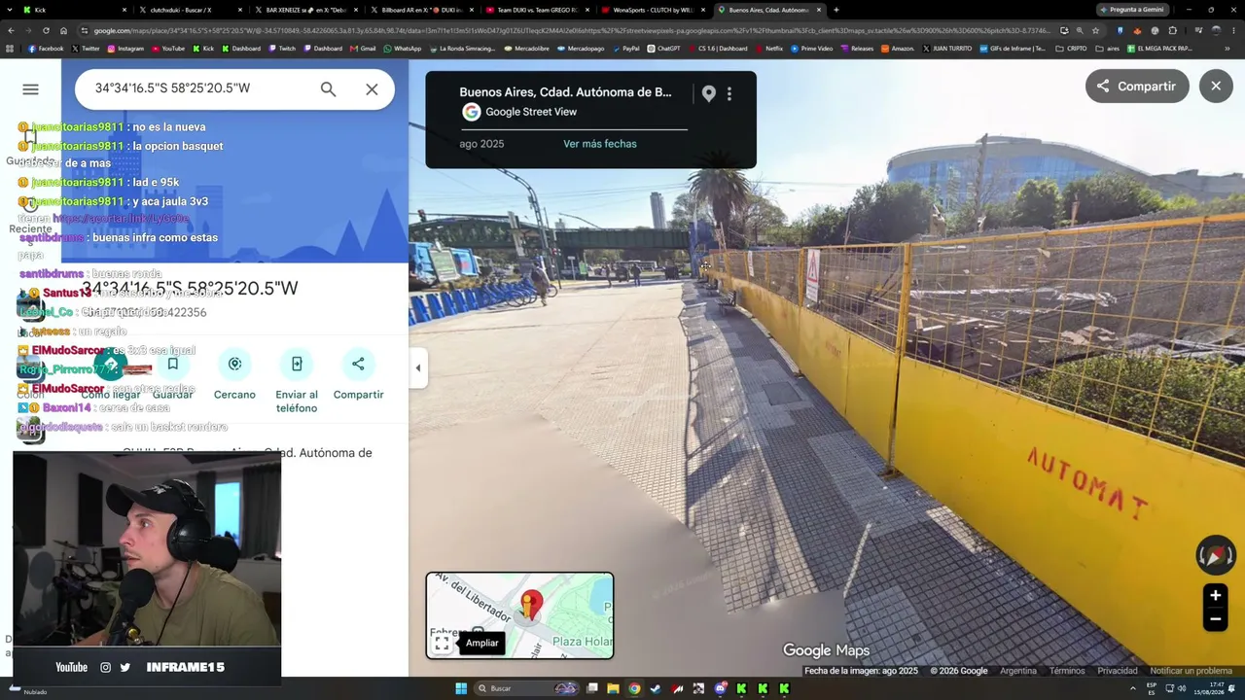Image resolution: width=1245 pixels, height=700 pixels.
Task: Switch to the BAR XENEIZE browser tab
Action: click(305, 10)
